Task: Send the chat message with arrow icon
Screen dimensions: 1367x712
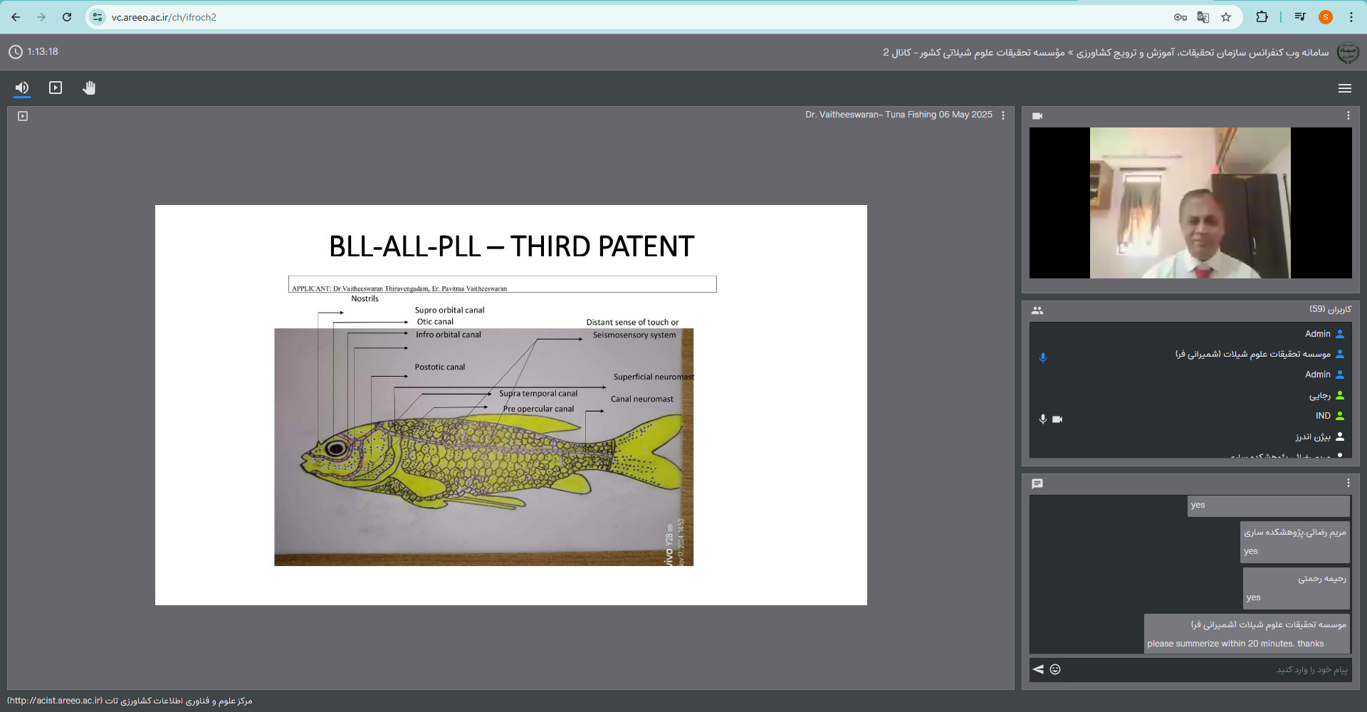Action: 1038,669
